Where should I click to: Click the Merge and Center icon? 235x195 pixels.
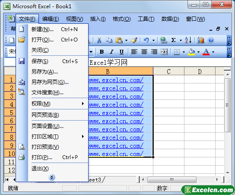tap(164, 52)
